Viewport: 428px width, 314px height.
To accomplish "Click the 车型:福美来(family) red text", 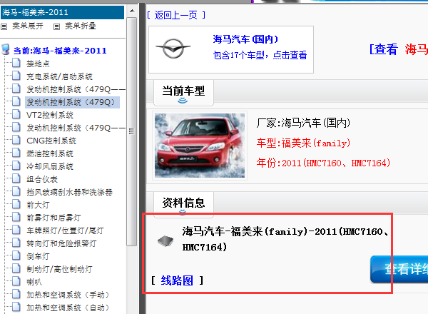I will pyautogui.click(x=303, y=143).
